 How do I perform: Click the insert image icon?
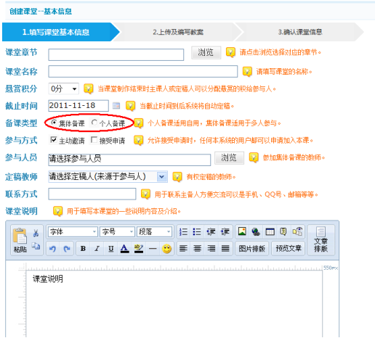(242, 231)
